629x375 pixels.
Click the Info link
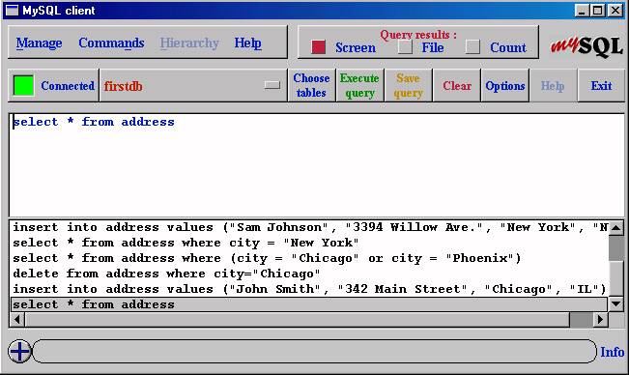point(613,352)
